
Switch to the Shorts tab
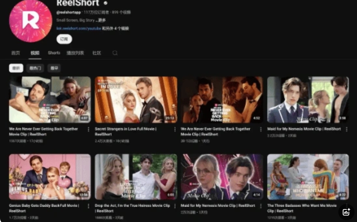coord(54,53)
